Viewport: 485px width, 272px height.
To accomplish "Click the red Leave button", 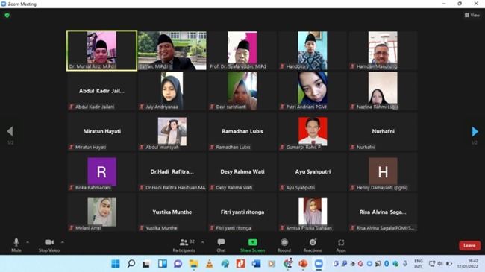I will click(469, 245).
